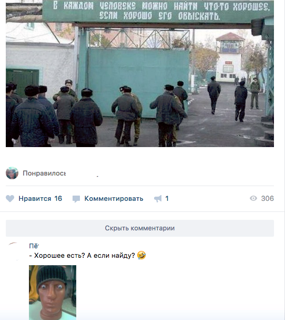The height and width of the screenshot is (320, 285).
Task: Click Скрыть комментарии to collapse comments
Action: (140, 228)
